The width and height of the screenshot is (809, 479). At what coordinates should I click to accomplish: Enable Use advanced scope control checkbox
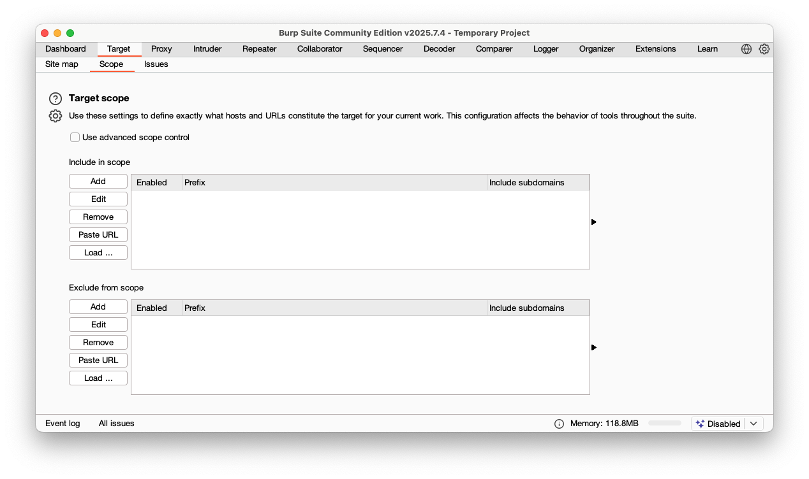[75, 138]
